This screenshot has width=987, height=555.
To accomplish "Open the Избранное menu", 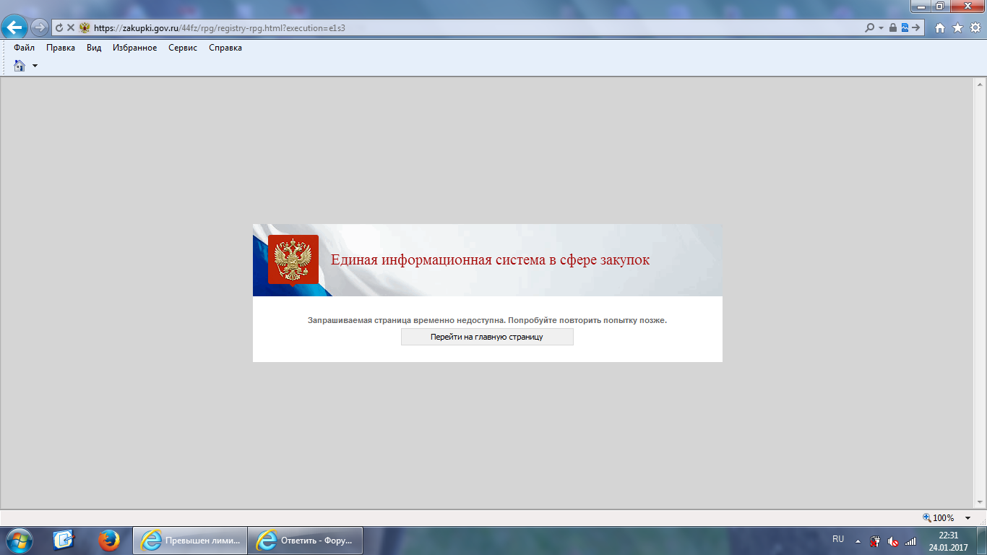I will point(134,48).
